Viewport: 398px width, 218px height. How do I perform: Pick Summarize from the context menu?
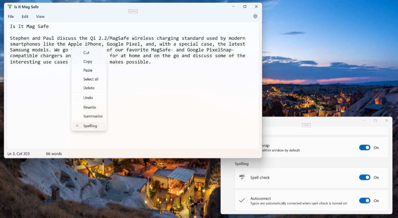pyautogui.click(x=93, y=116)
